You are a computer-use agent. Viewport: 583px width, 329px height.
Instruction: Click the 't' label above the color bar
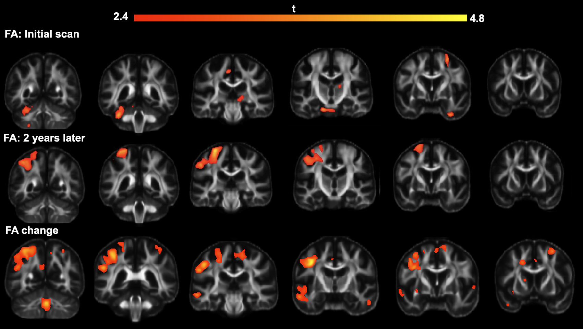tap(294, 9)
